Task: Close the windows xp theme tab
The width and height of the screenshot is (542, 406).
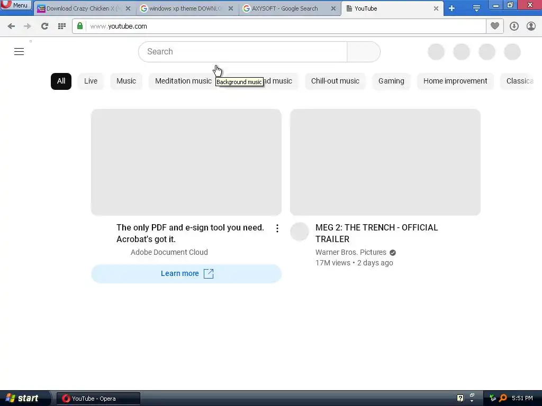Action: (x=231, y=8)
